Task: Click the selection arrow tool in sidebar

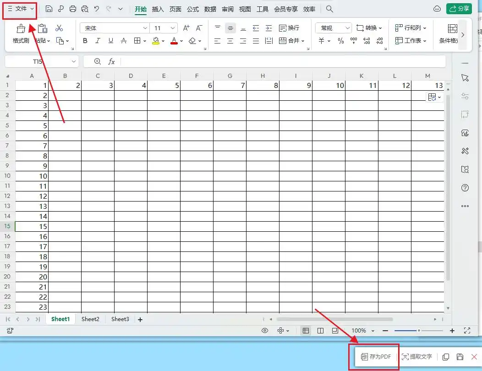Action: [465, 78]
